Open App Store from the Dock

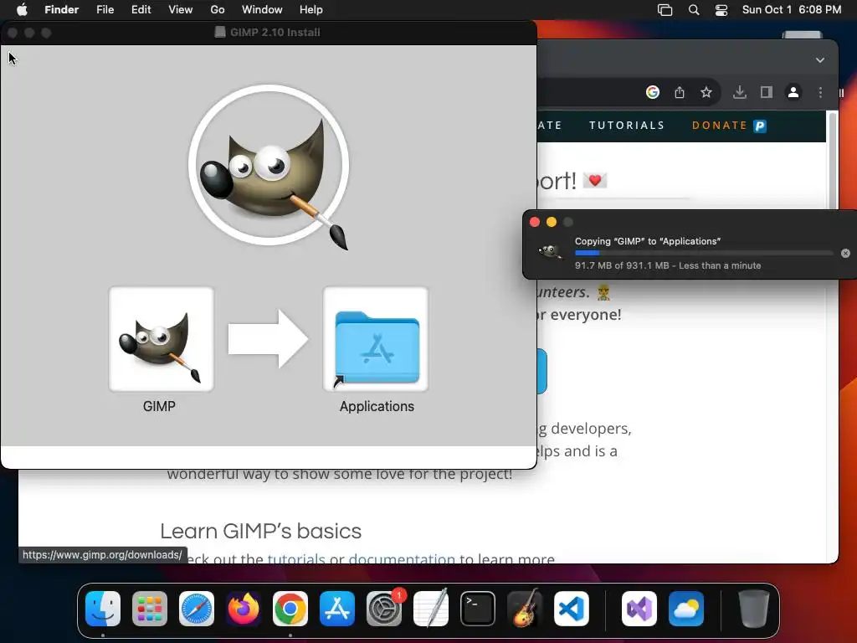click(337, 609)
